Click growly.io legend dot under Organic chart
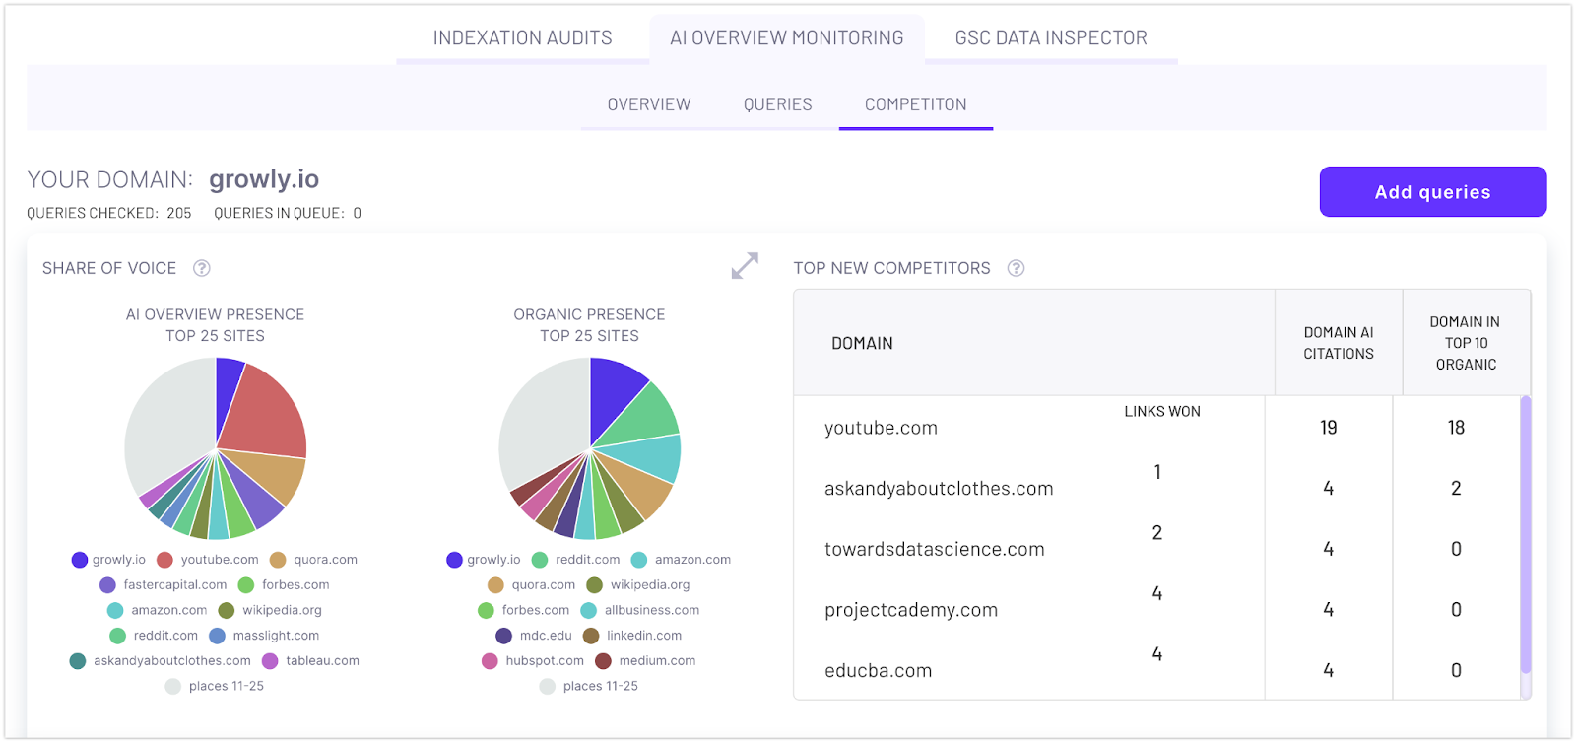This screenshot has width=1576, height=743. pos(454,560)
